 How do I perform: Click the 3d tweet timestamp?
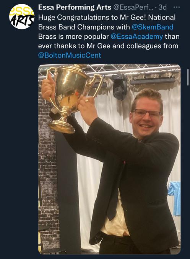[162, 7]
